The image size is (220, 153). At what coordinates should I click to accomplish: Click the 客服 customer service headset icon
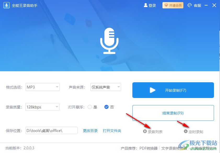(x=189, y=5)
